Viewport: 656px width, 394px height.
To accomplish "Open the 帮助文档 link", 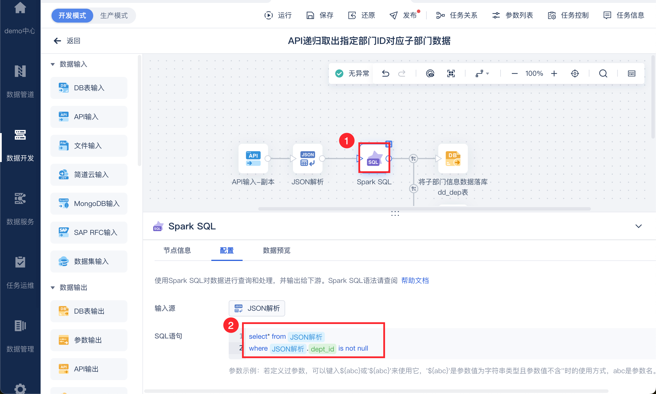I will pyautogui.click(x=415, y=281).
